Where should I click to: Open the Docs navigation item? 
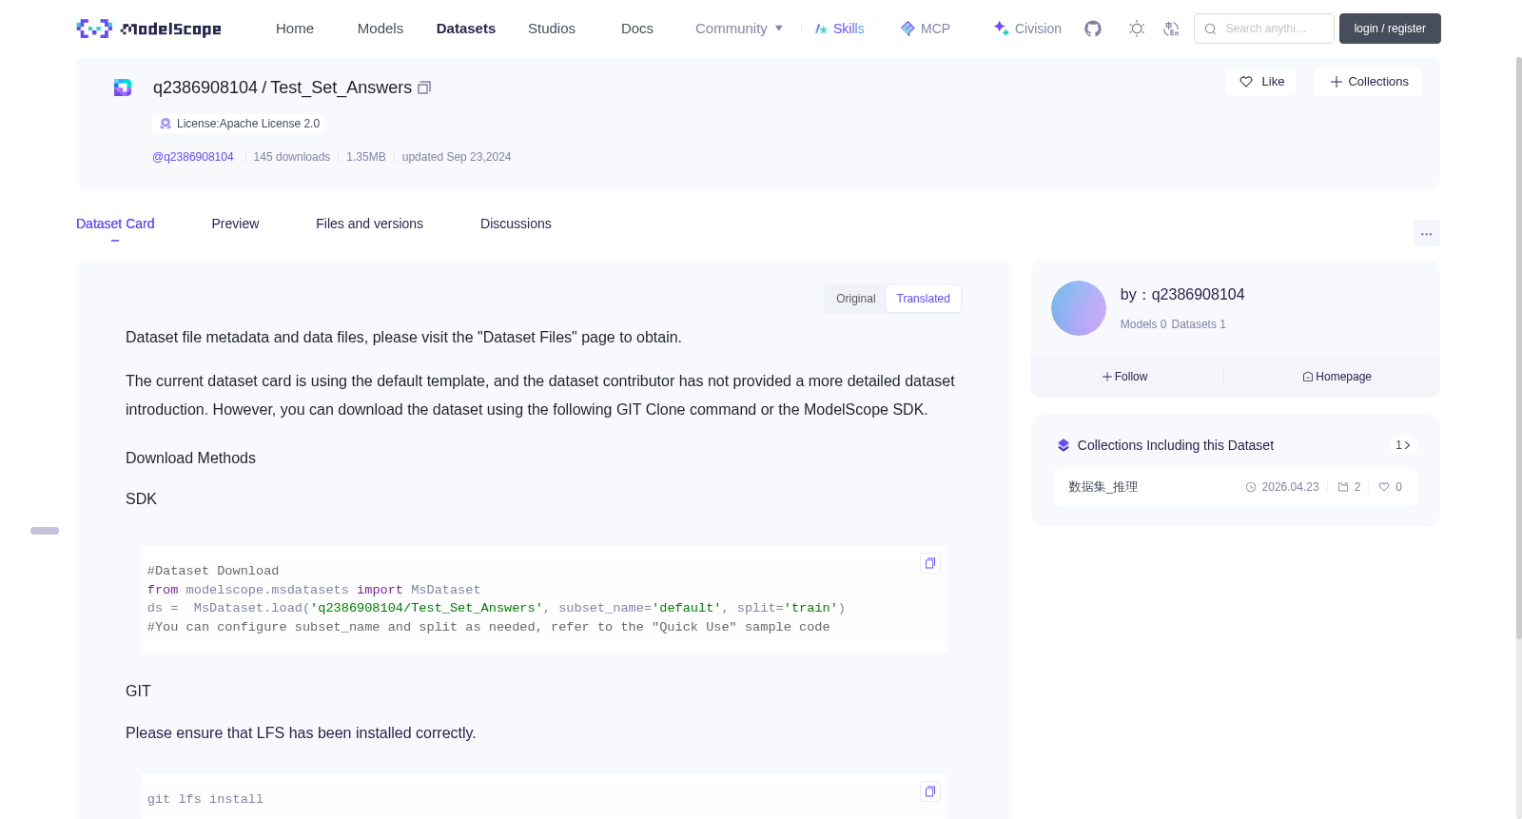(x=637, y=29)
